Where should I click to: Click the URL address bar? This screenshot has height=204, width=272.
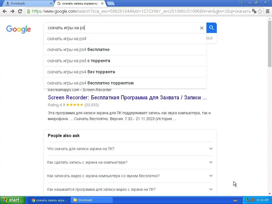coord(141,11)
